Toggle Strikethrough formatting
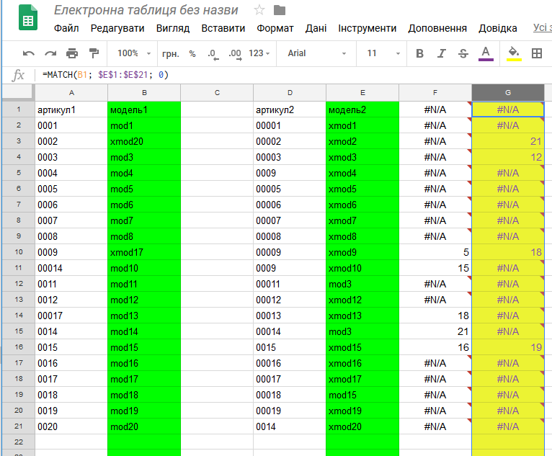Viewport: 552px width, 456px height. click(x=463, y=53)
